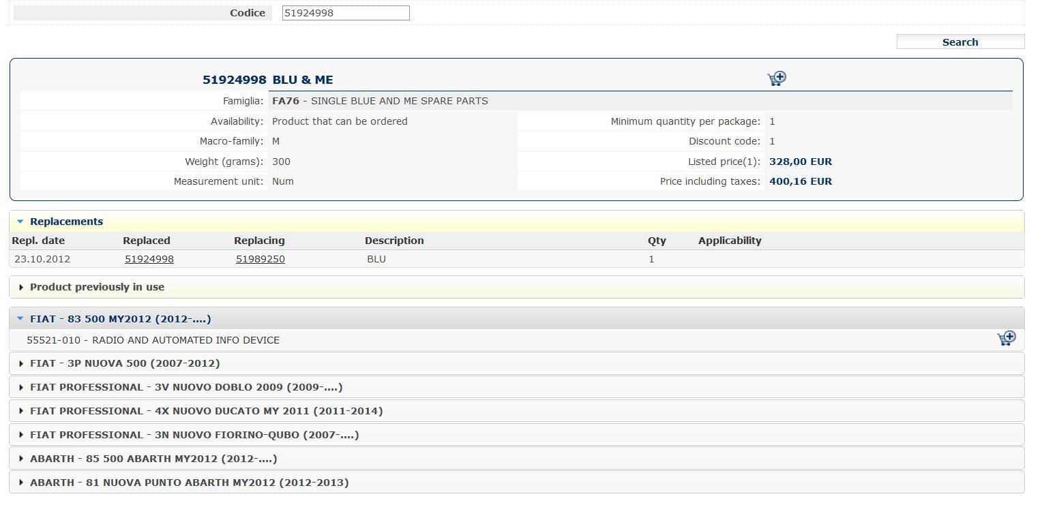Click the weight value 300
This screenshot has width=1042, height=518.
point(281,162)
